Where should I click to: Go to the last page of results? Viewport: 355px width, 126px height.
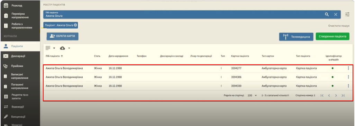coord(343,96)
